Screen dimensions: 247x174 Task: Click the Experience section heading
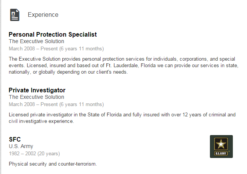43,15
